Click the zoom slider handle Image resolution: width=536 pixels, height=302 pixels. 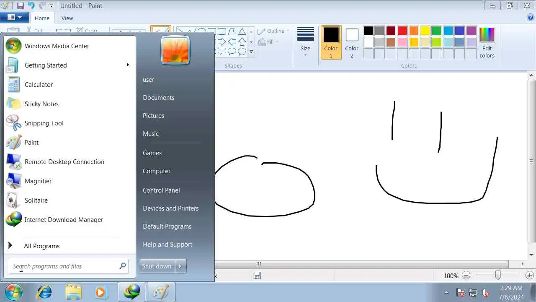tap(497, 276)
